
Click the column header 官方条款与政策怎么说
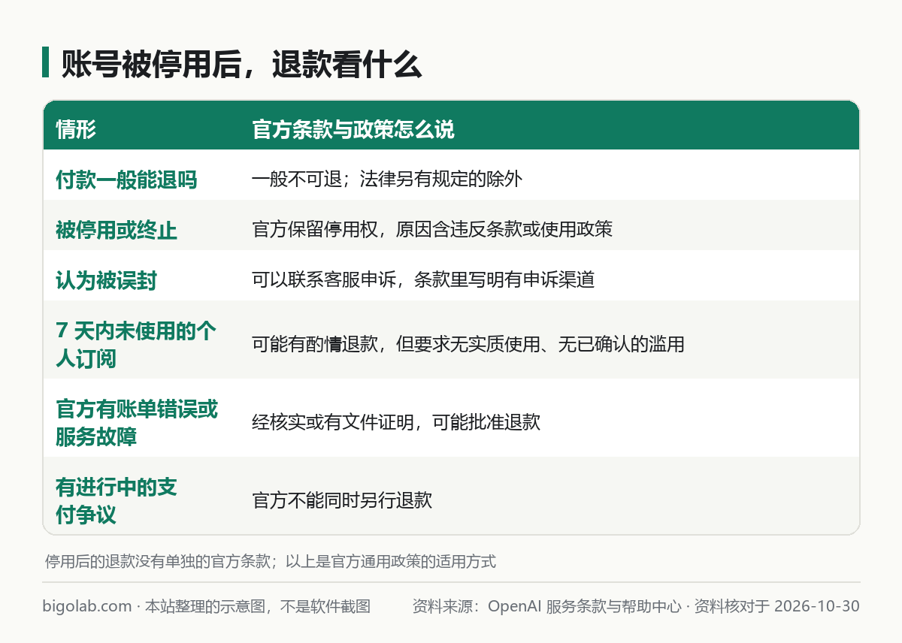(353, 130)
